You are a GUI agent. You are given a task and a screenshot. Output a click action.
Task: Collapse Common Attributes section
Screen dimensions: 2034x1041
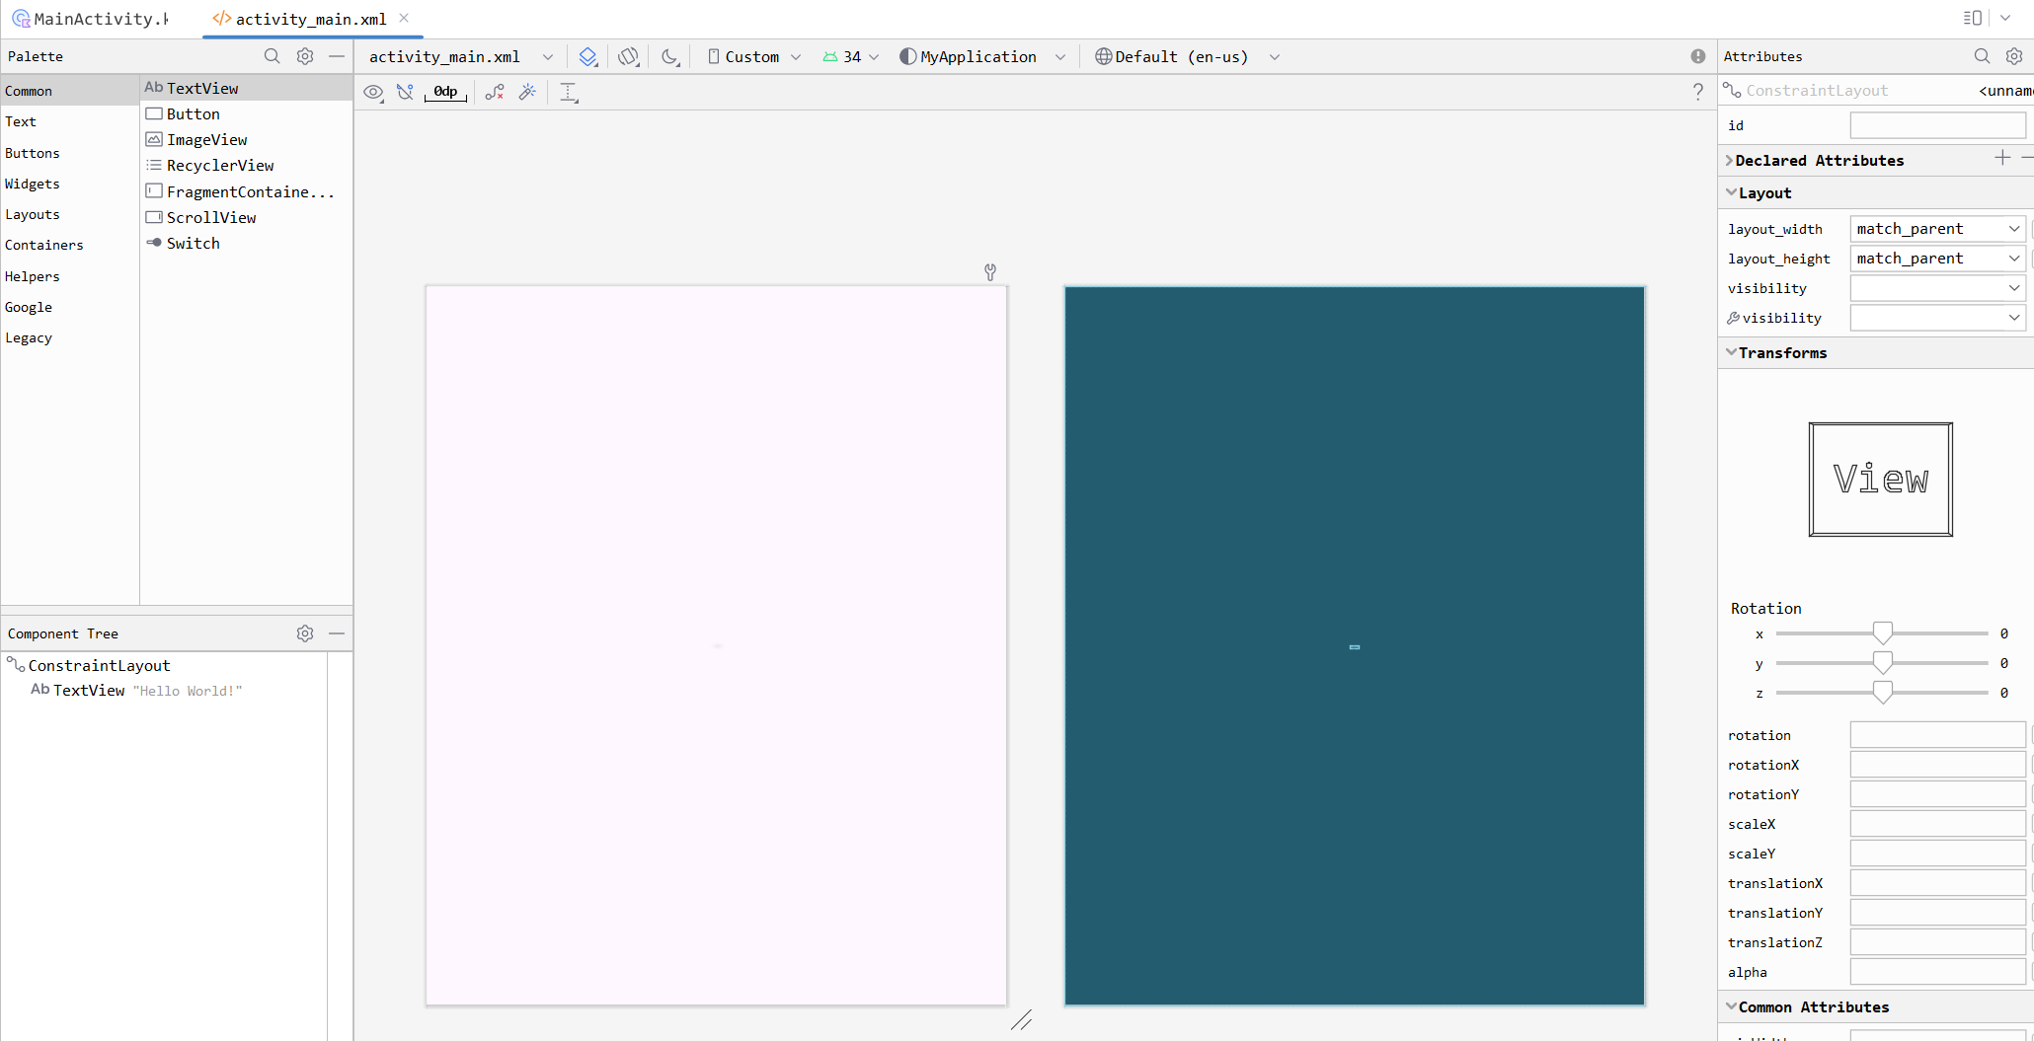(x=1731, y=1006)
